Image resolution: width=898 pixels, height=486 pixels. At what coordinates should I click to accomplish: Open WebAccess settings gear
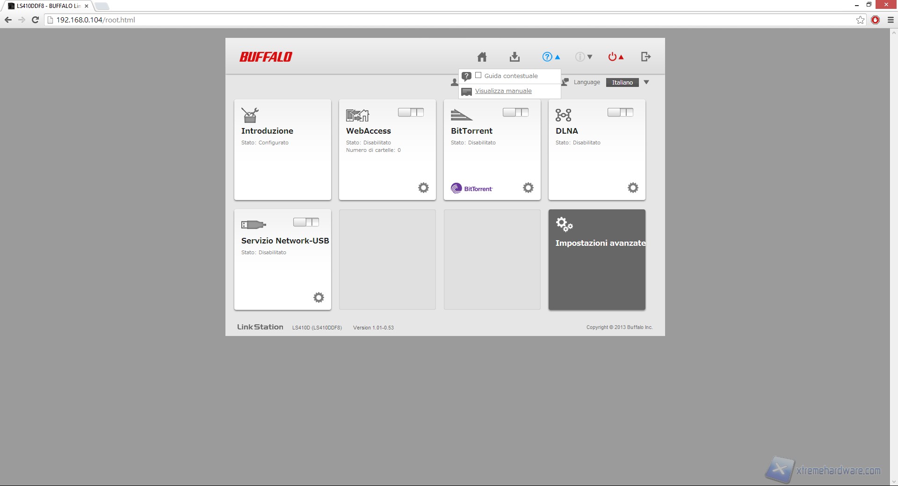(423, 188)
